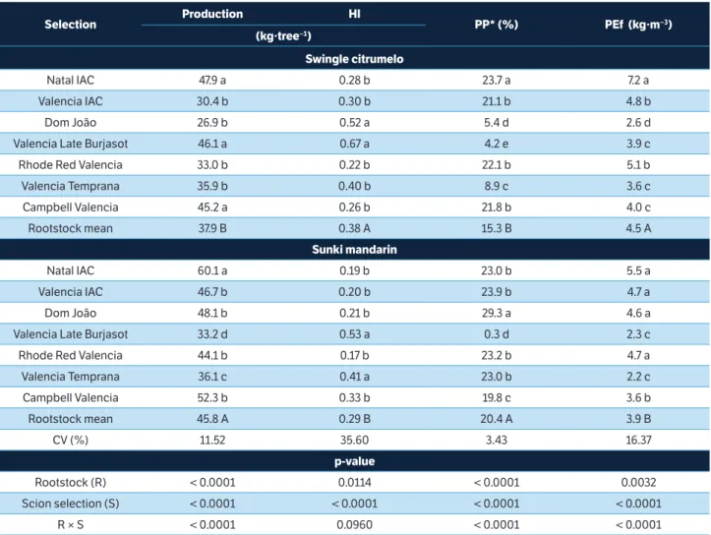Image resolution: width=711 pixels, height=535 pixels.
Task: Click the CV value '11.52'
Action: [x=212, y=440]
